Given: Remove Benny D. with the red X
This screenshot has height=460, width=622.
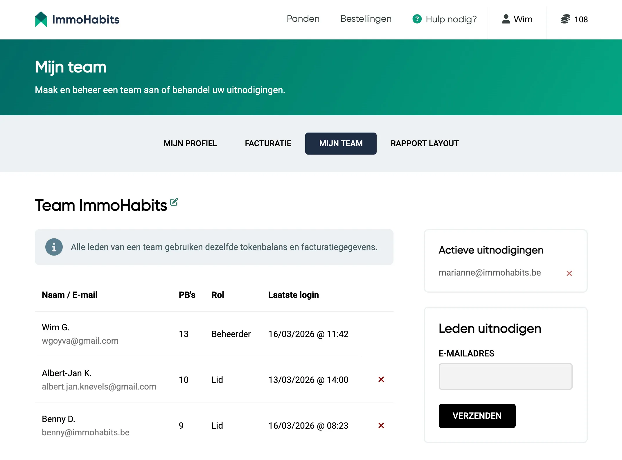Looking at the screenshot, I should (x=381, y=425).
